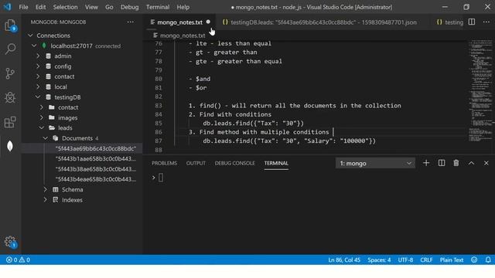Select document "5f443ae69bb6c43c0cc88bdc"
The height and width of the screenshot is (278, 495).
click(96, 148)
